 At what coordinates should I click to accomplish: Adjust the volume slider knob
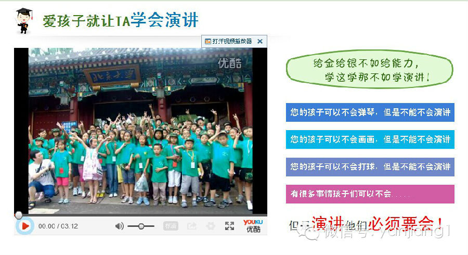pyautogui.click(x=141, y=226)
